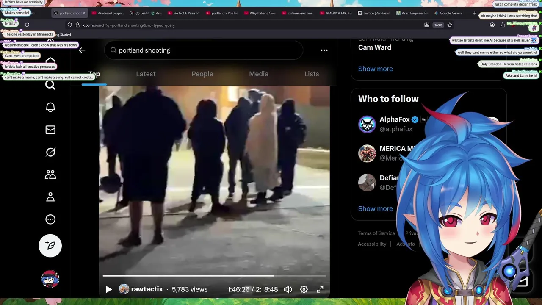Open Messages envelope in X sidebar
This screenshot has height=305, width=542.
(50, 130)
